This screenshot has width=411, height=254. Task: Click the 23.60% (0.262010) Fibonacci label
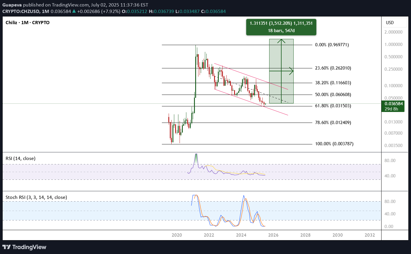(333, 68)
